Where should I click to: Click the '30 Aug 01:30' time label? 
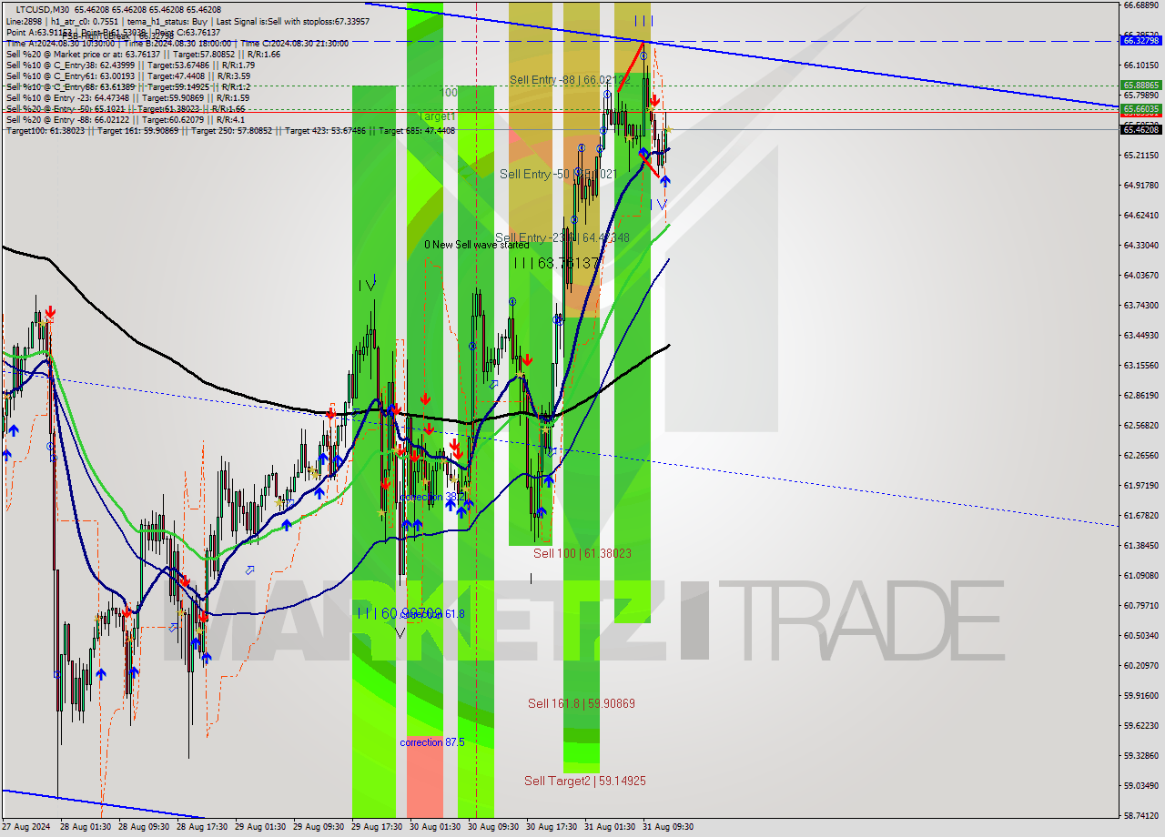[434, 827]
